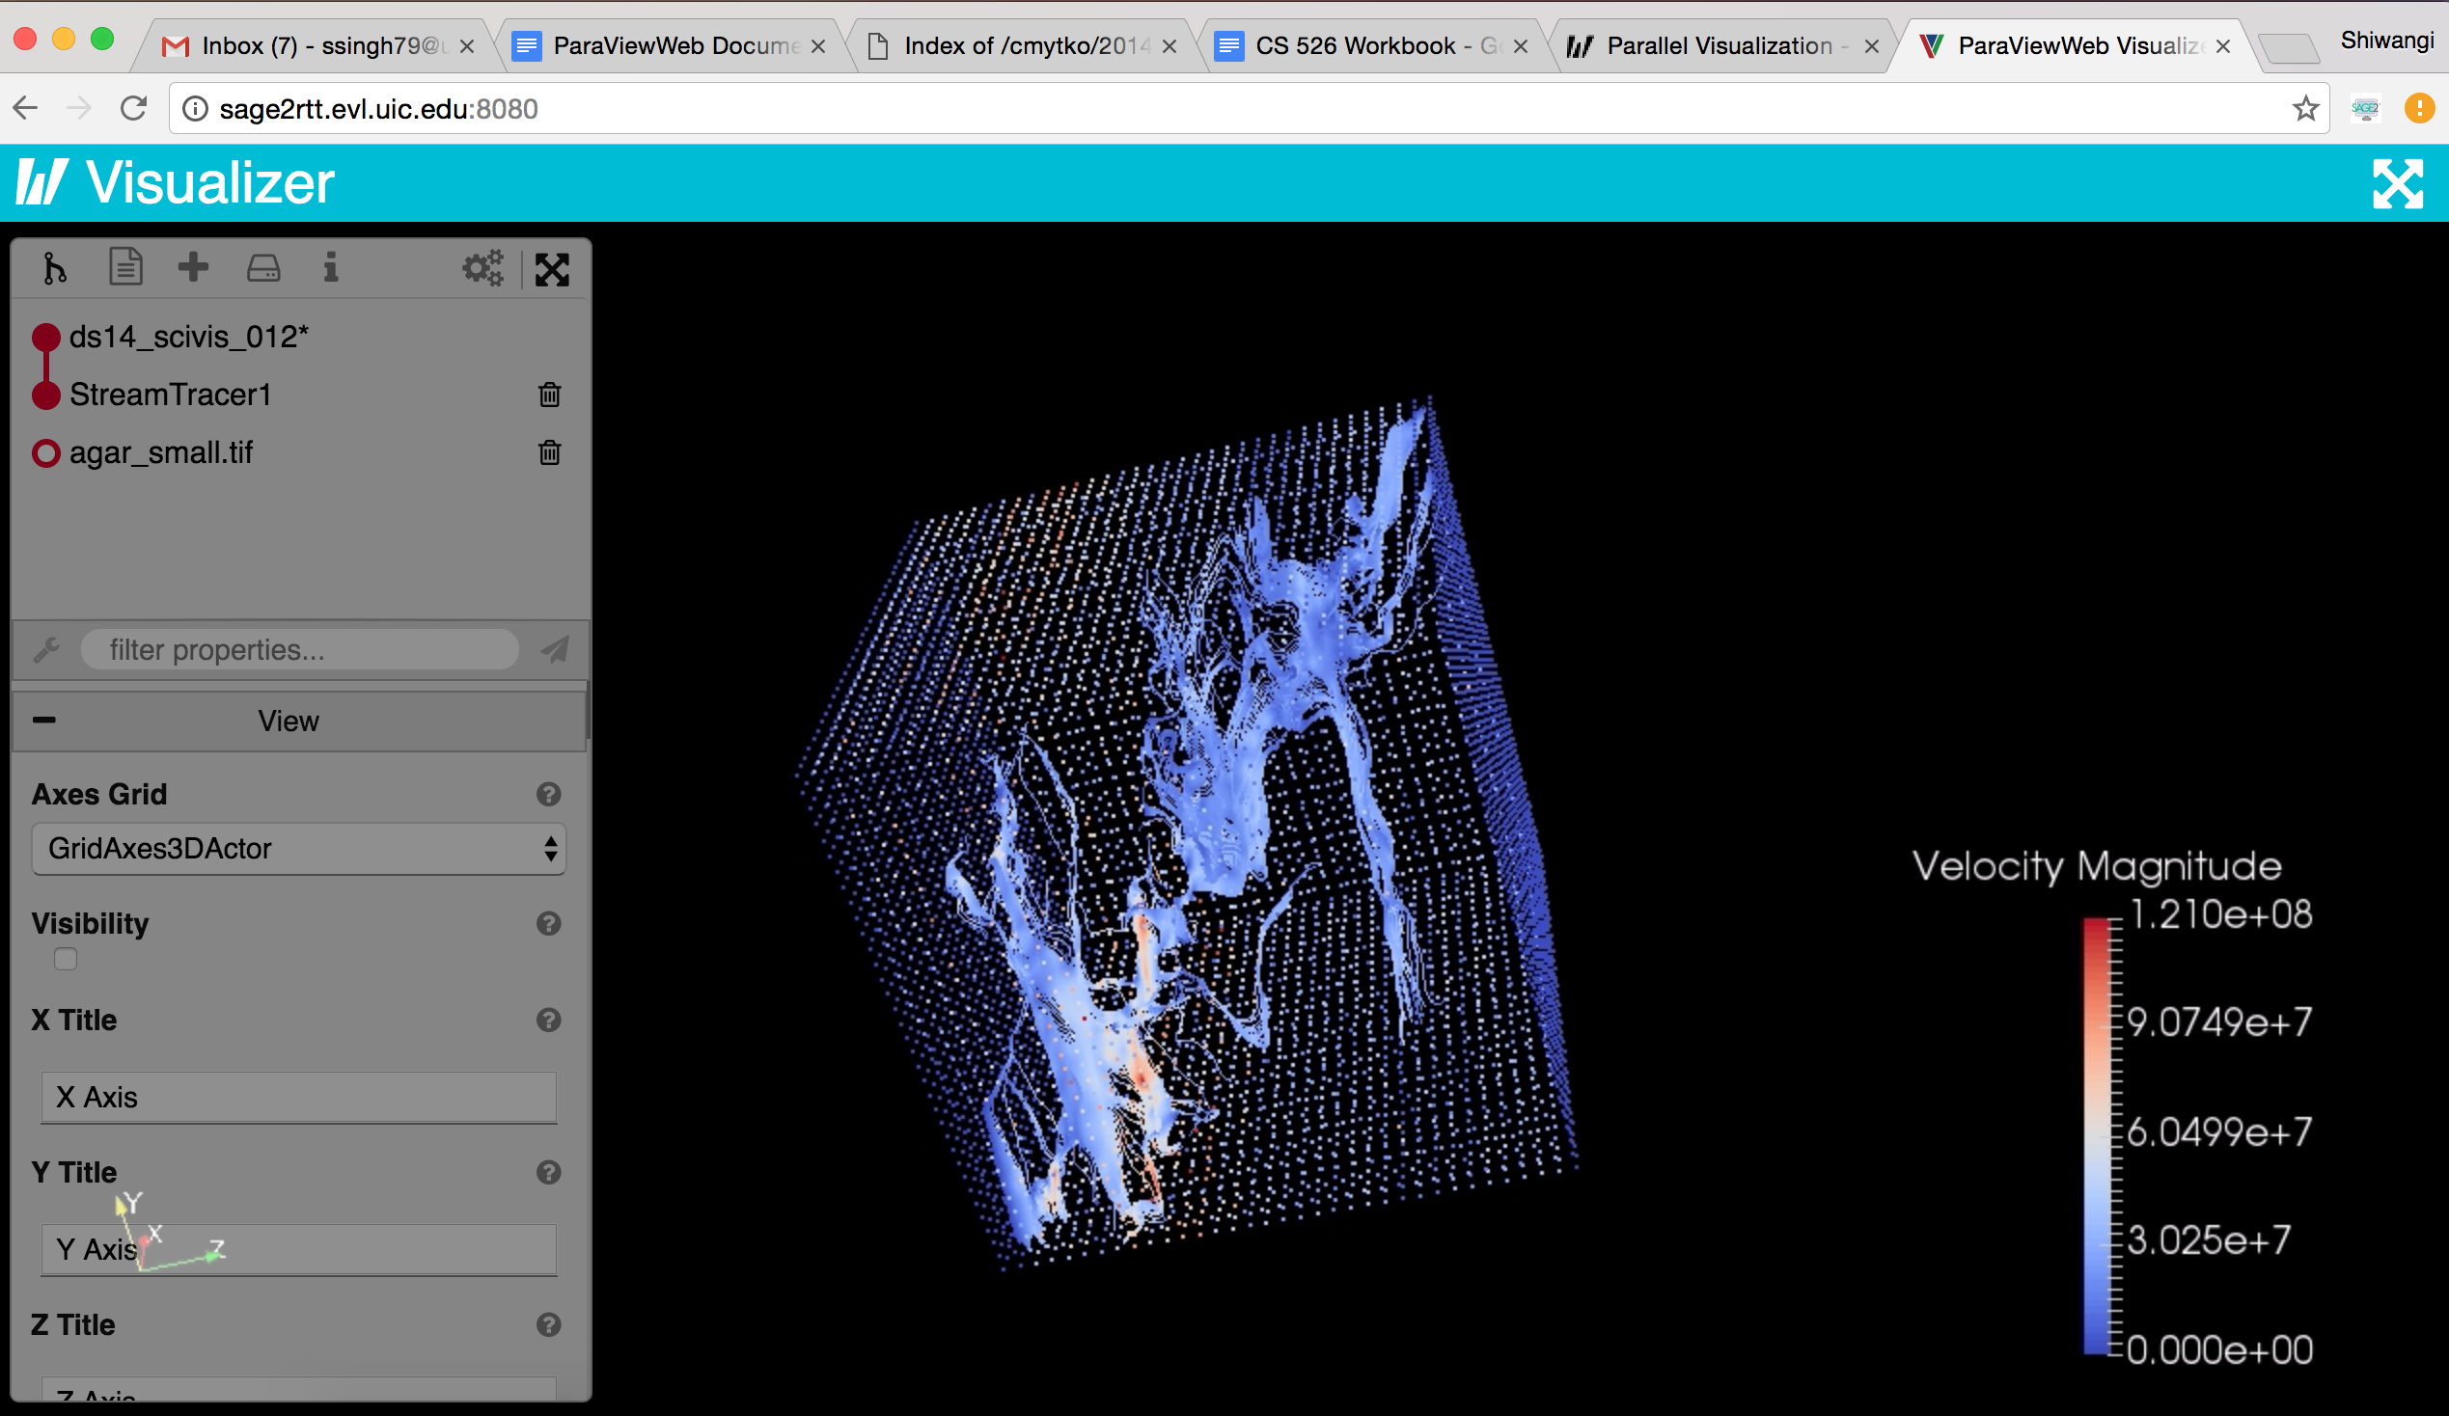Switch to CS 526 Workbook tab
Screen dimensions: 2449x1416
[1372, 45]
